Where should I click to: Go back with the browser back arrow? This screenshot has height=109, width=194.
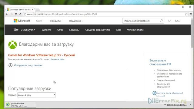(7, 14)
